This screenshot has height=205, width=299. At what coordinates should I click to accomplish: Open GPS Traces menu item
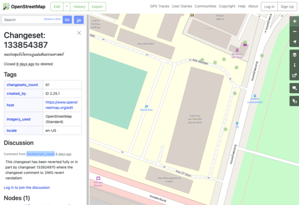159,6
